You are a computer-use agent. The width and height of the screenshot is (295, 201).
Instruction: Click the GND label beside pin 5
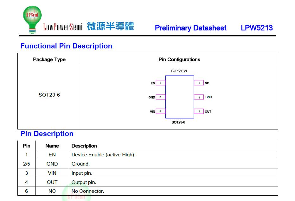[x=208, y=97]
